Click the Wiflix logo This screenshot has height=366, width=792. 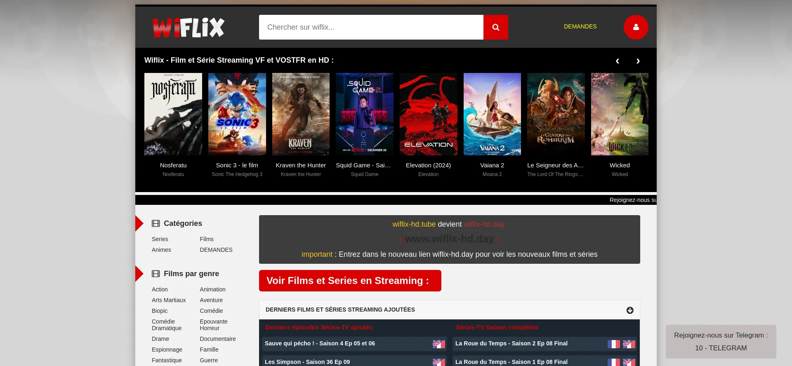(189, 28)
